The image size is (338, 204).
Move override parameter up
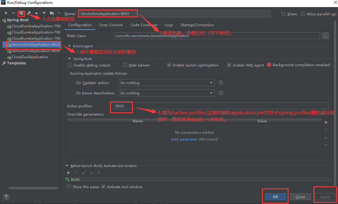point(326,138)
